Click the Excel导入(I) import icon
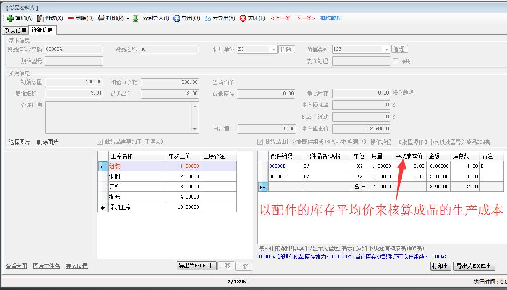 135,18
